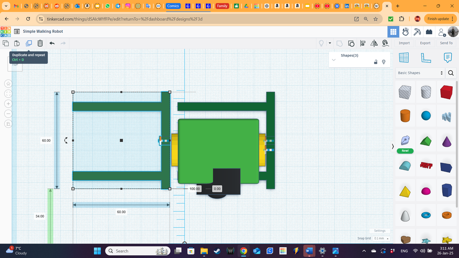This screenshot has height=258, width=459.
Task: Open the Bricks mode icon
Action: click(429, 32)
